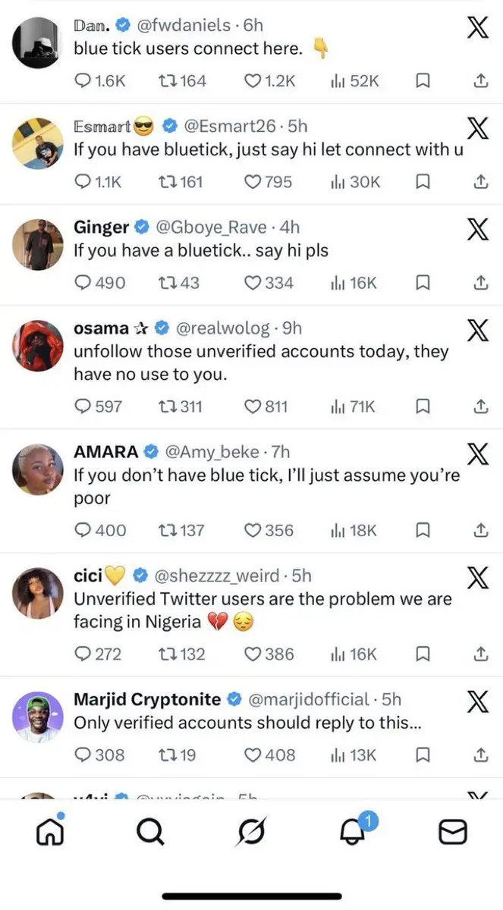Open Ginger's tweet text
Viewport: 503px width, 910px height.
201,249
